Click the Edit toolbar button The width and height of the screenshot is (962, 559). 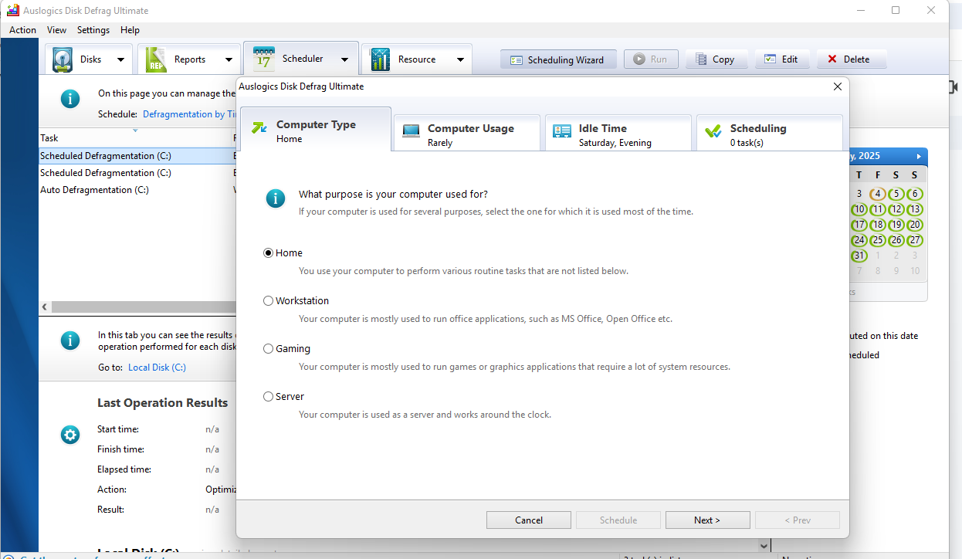[782, 59]
